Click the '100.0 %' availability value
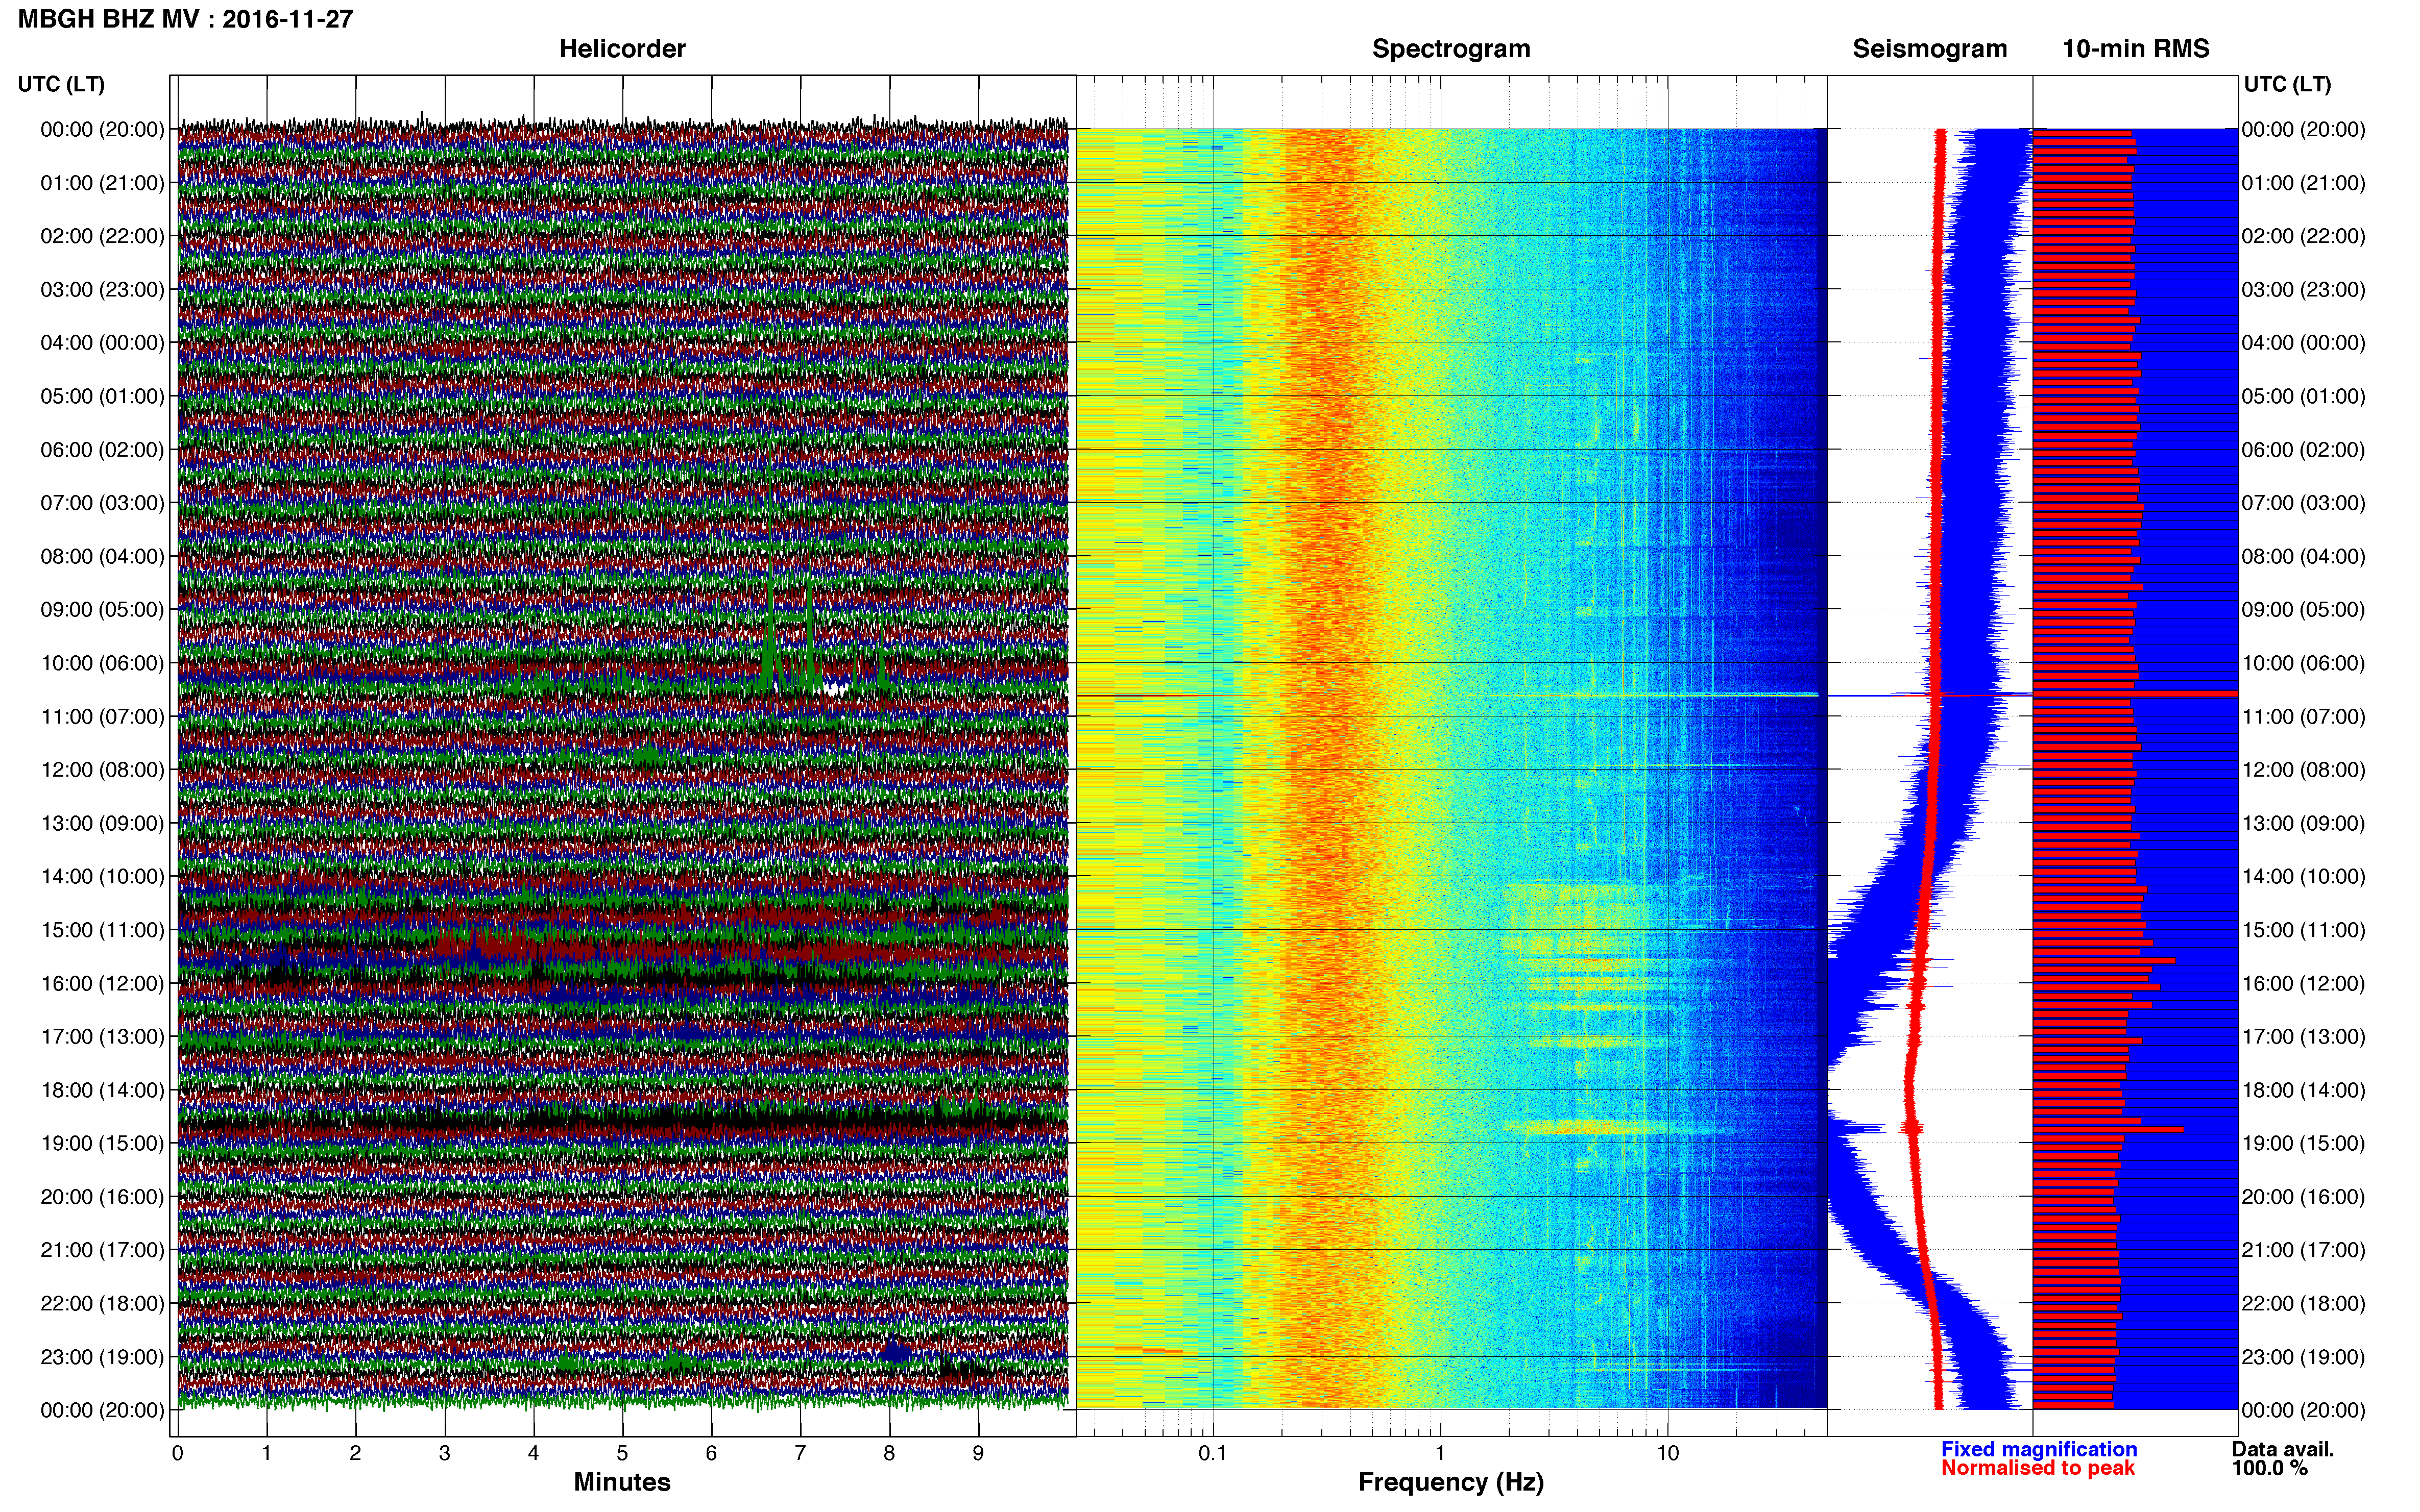 pos(2270,1468)
